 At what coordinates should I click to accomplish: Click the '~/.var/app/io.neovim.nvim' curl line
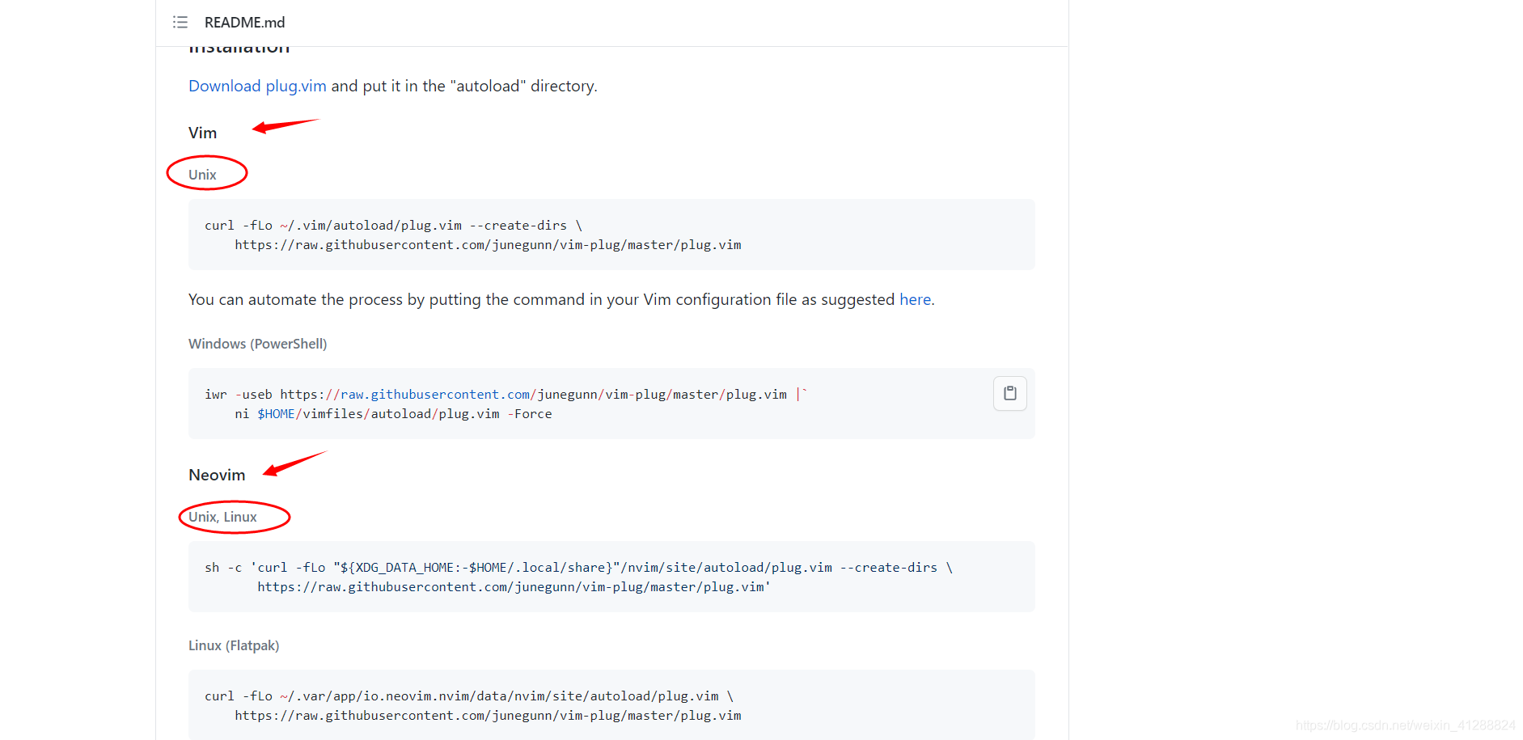(x=468, y=696)
